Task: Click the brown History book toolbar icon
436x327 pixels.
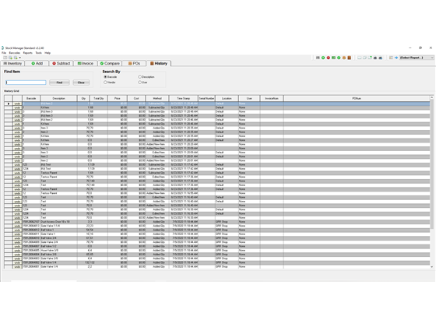Action: pyautogui.click(x=350, y=58)
